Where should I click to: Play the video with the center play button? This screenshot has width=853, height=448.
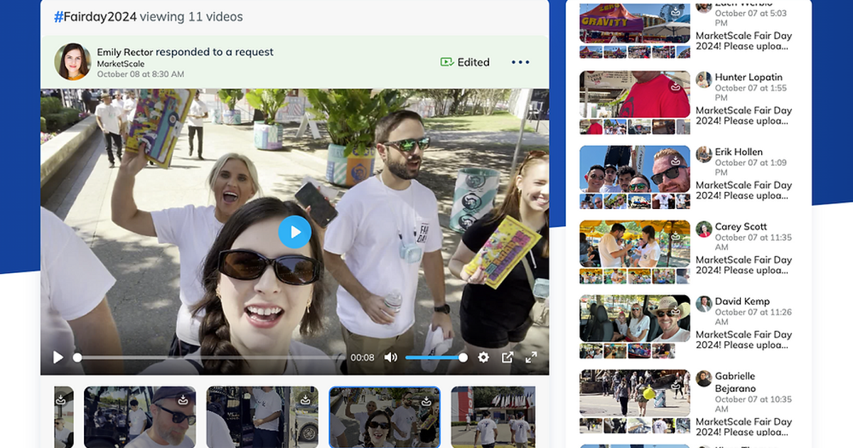coord(294,232)
